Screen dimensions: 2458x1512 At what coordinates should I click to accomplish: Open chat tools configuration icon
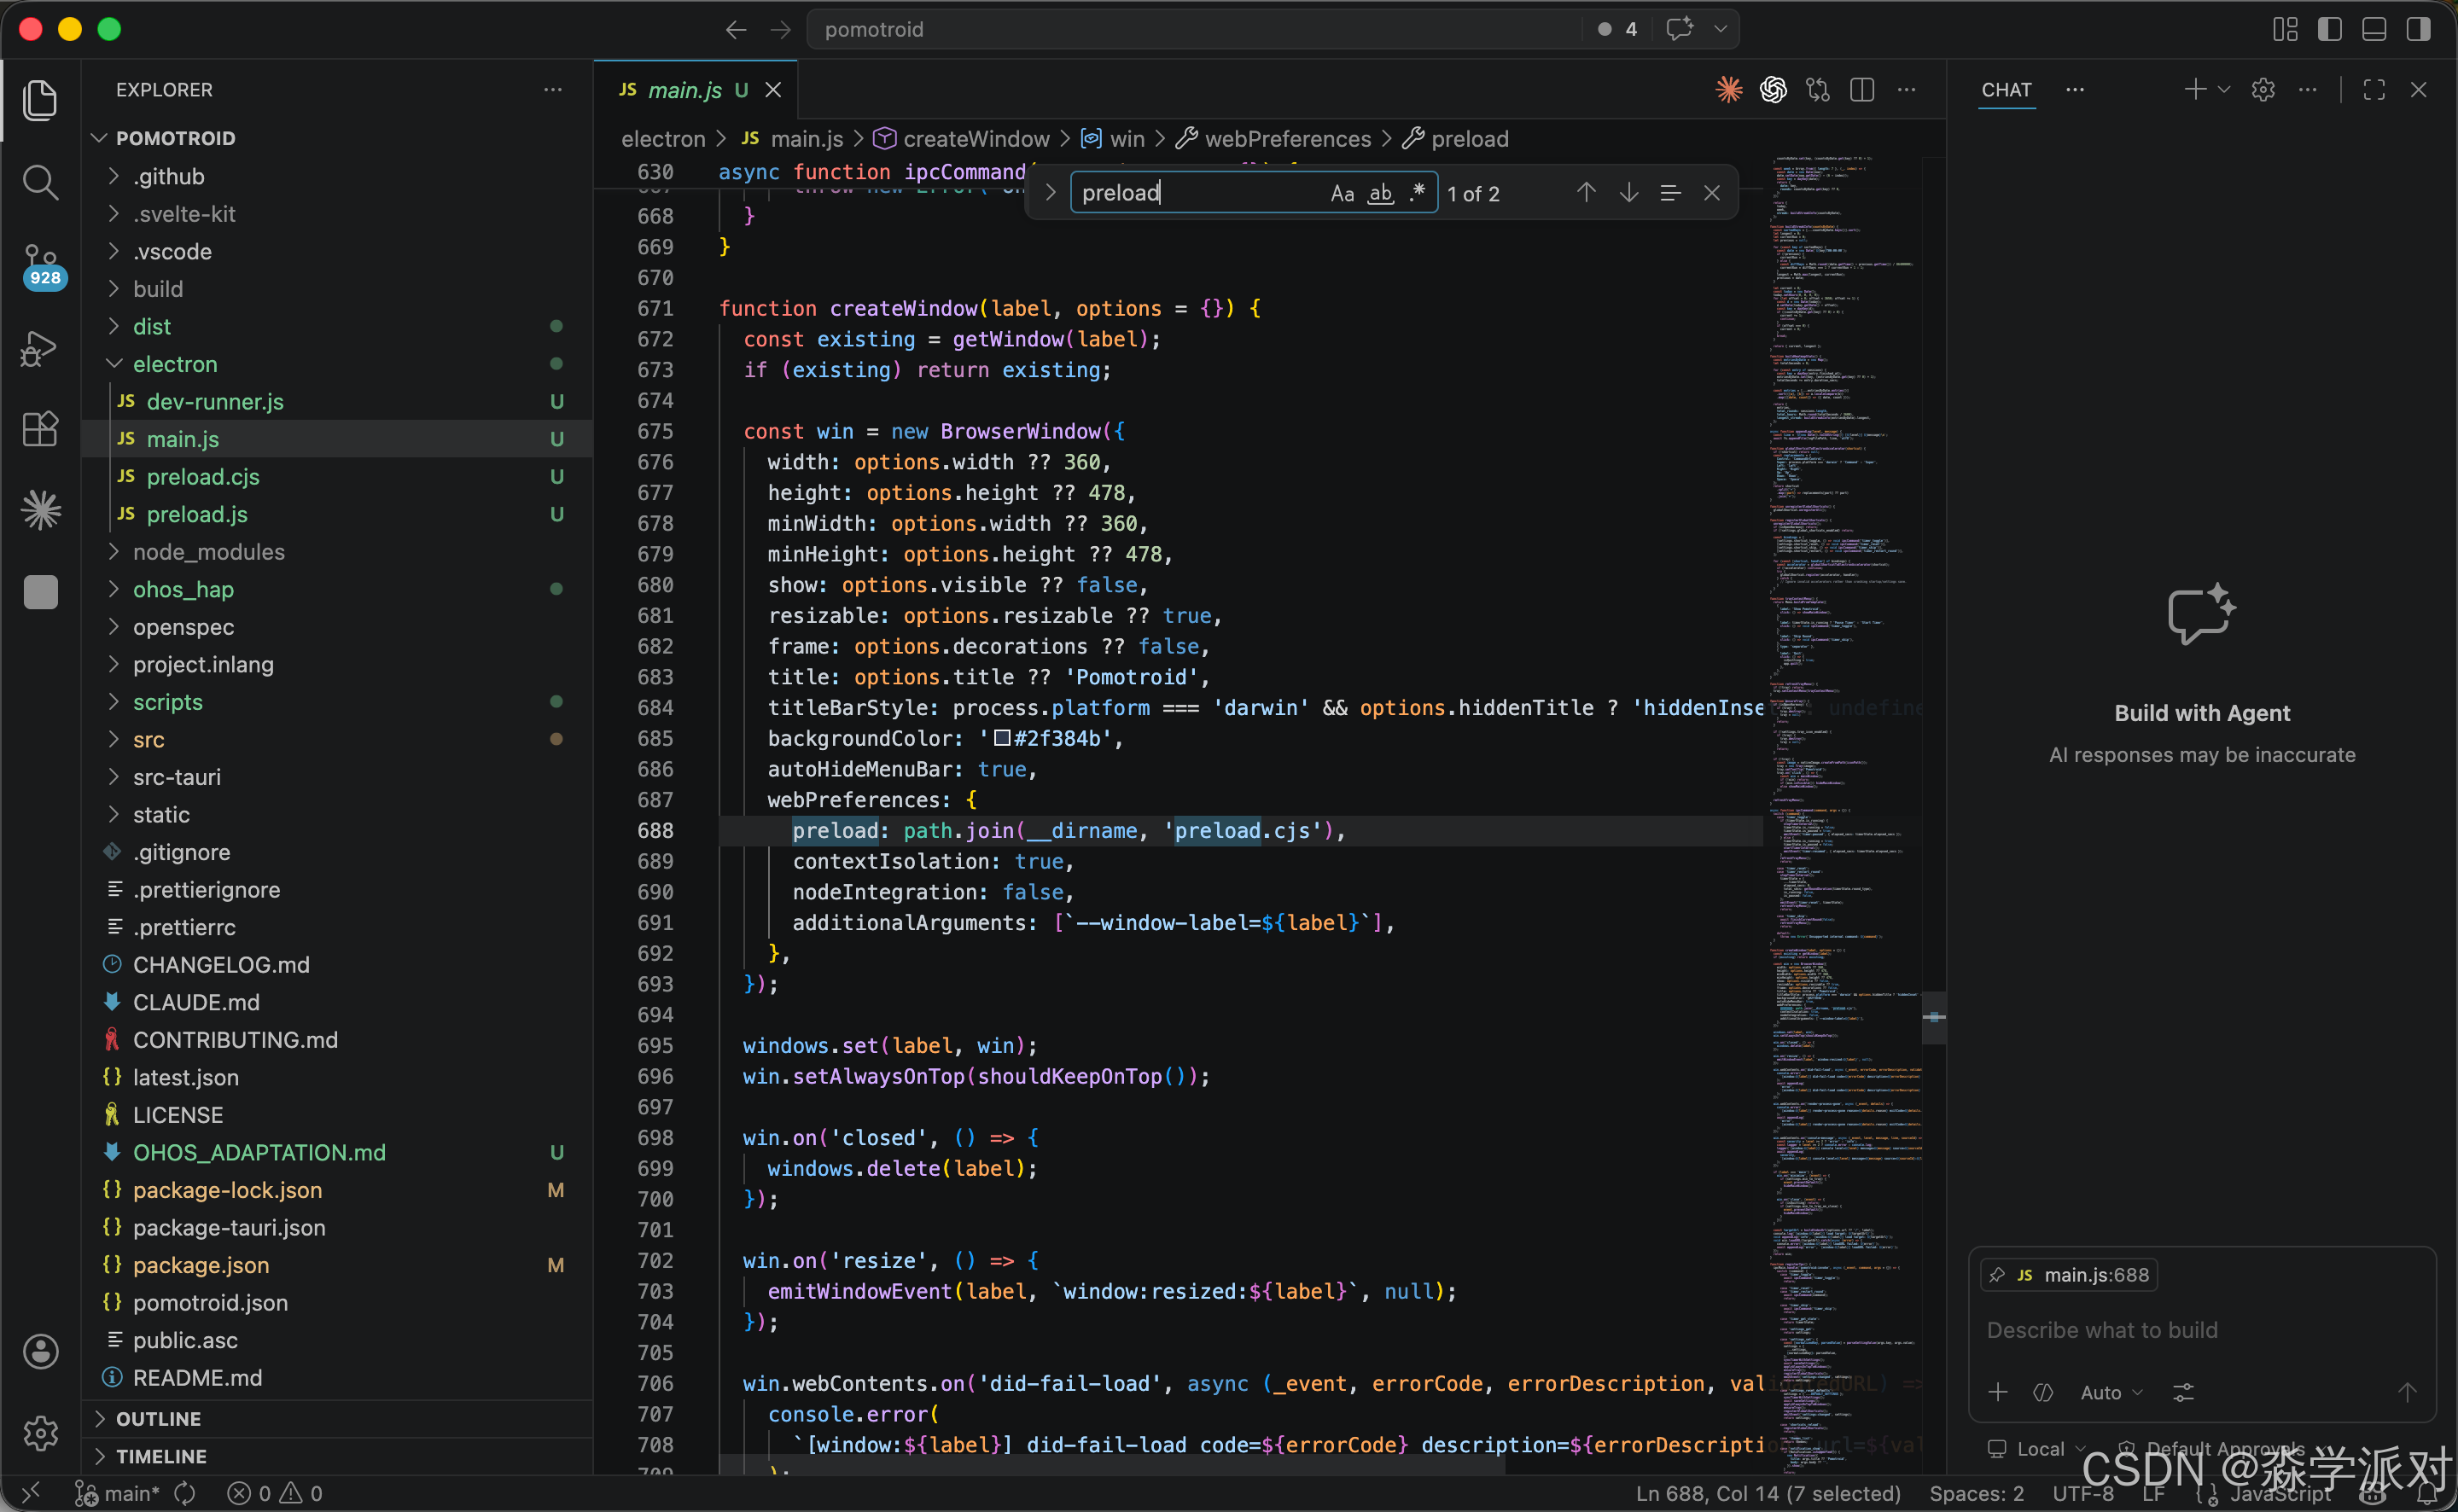(x=2183, y=1392)
